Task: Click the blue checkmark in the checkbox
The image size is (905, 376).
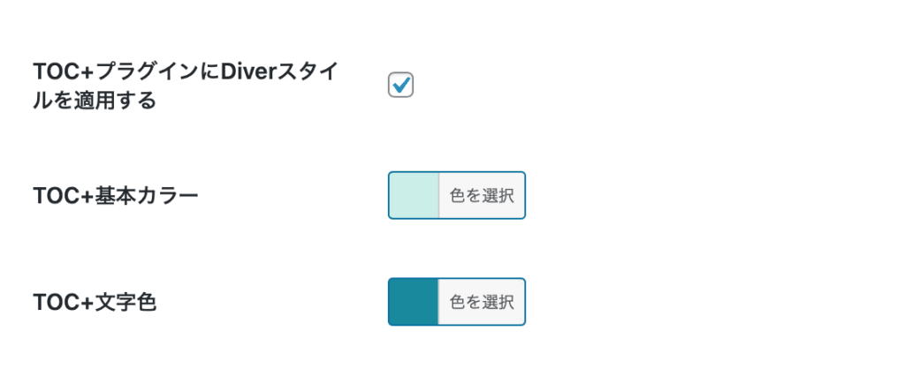Action: point(400,85)
